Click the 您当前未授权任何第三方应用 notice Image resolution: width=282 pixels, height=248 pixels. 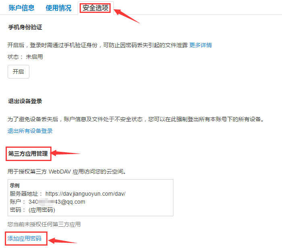[x=44, y=224]
